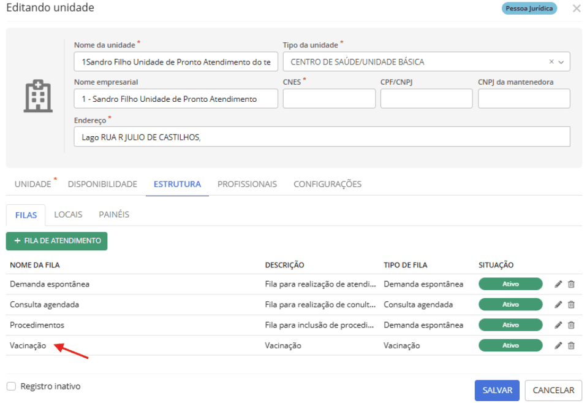
Task: Edit the Consulta agendada queue
Action: click(558, 304)
